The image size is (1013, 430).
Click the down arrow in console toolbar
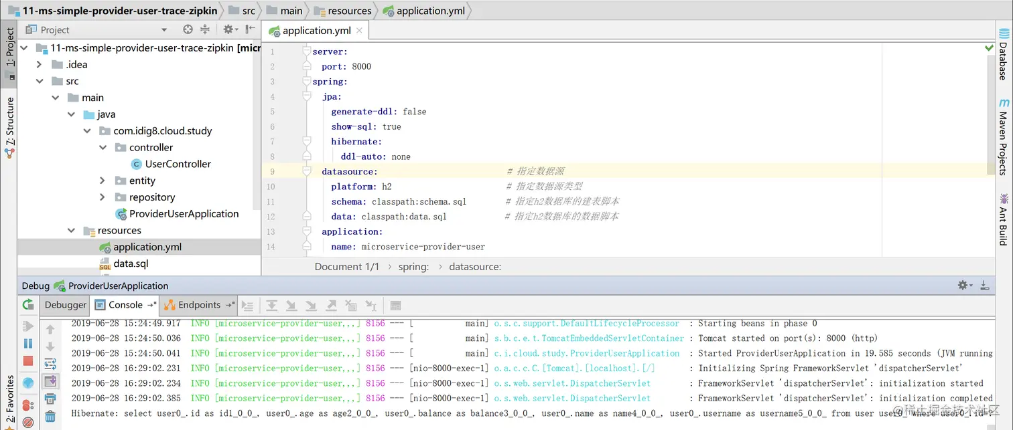coord(50,346)
